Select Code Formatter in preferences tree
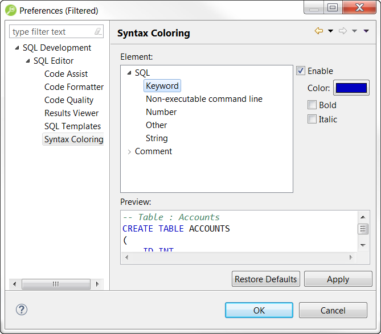This screenshot has height=334, width=381. pos(74,87)
